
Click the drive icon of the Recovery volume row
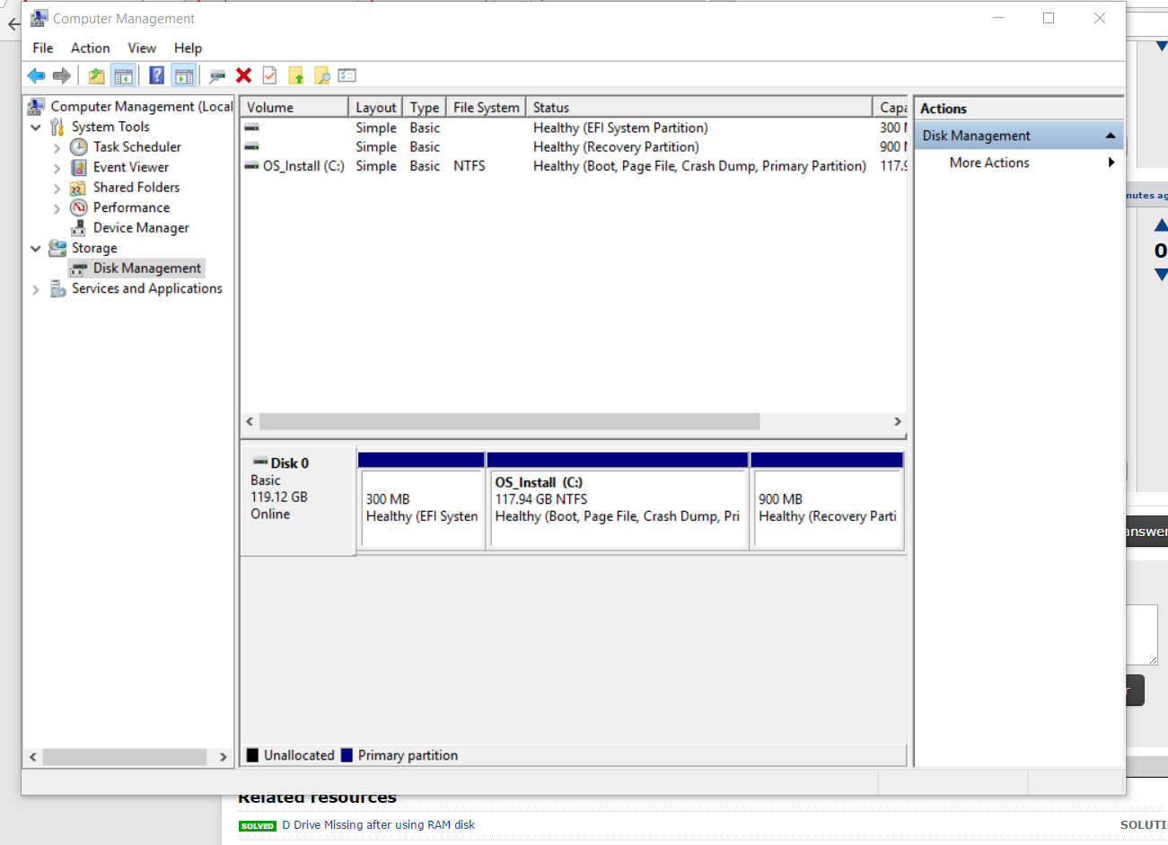point(252,146)
